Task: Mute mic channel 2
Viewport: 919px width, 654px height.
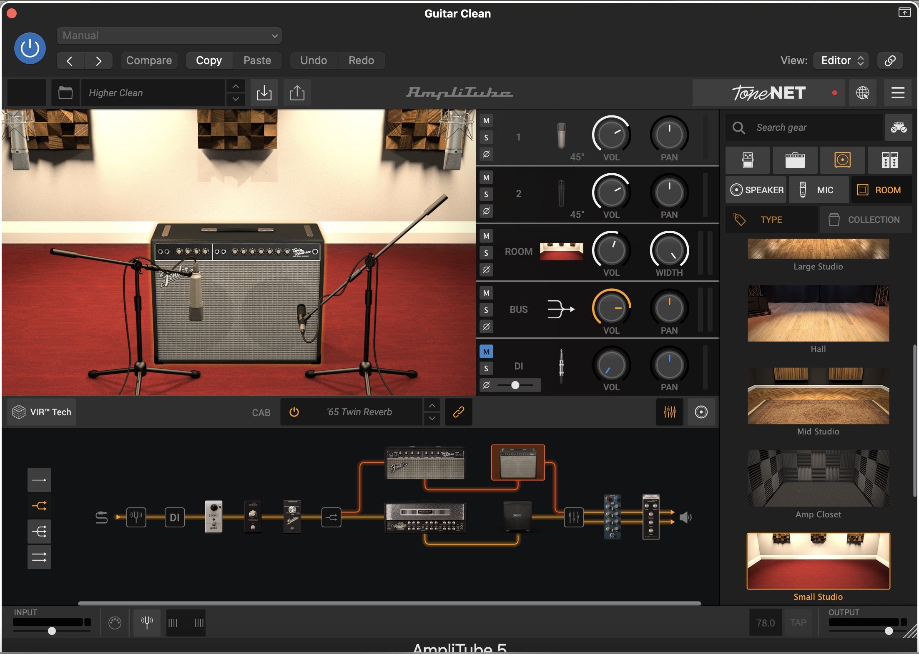Action: [486, 178]
